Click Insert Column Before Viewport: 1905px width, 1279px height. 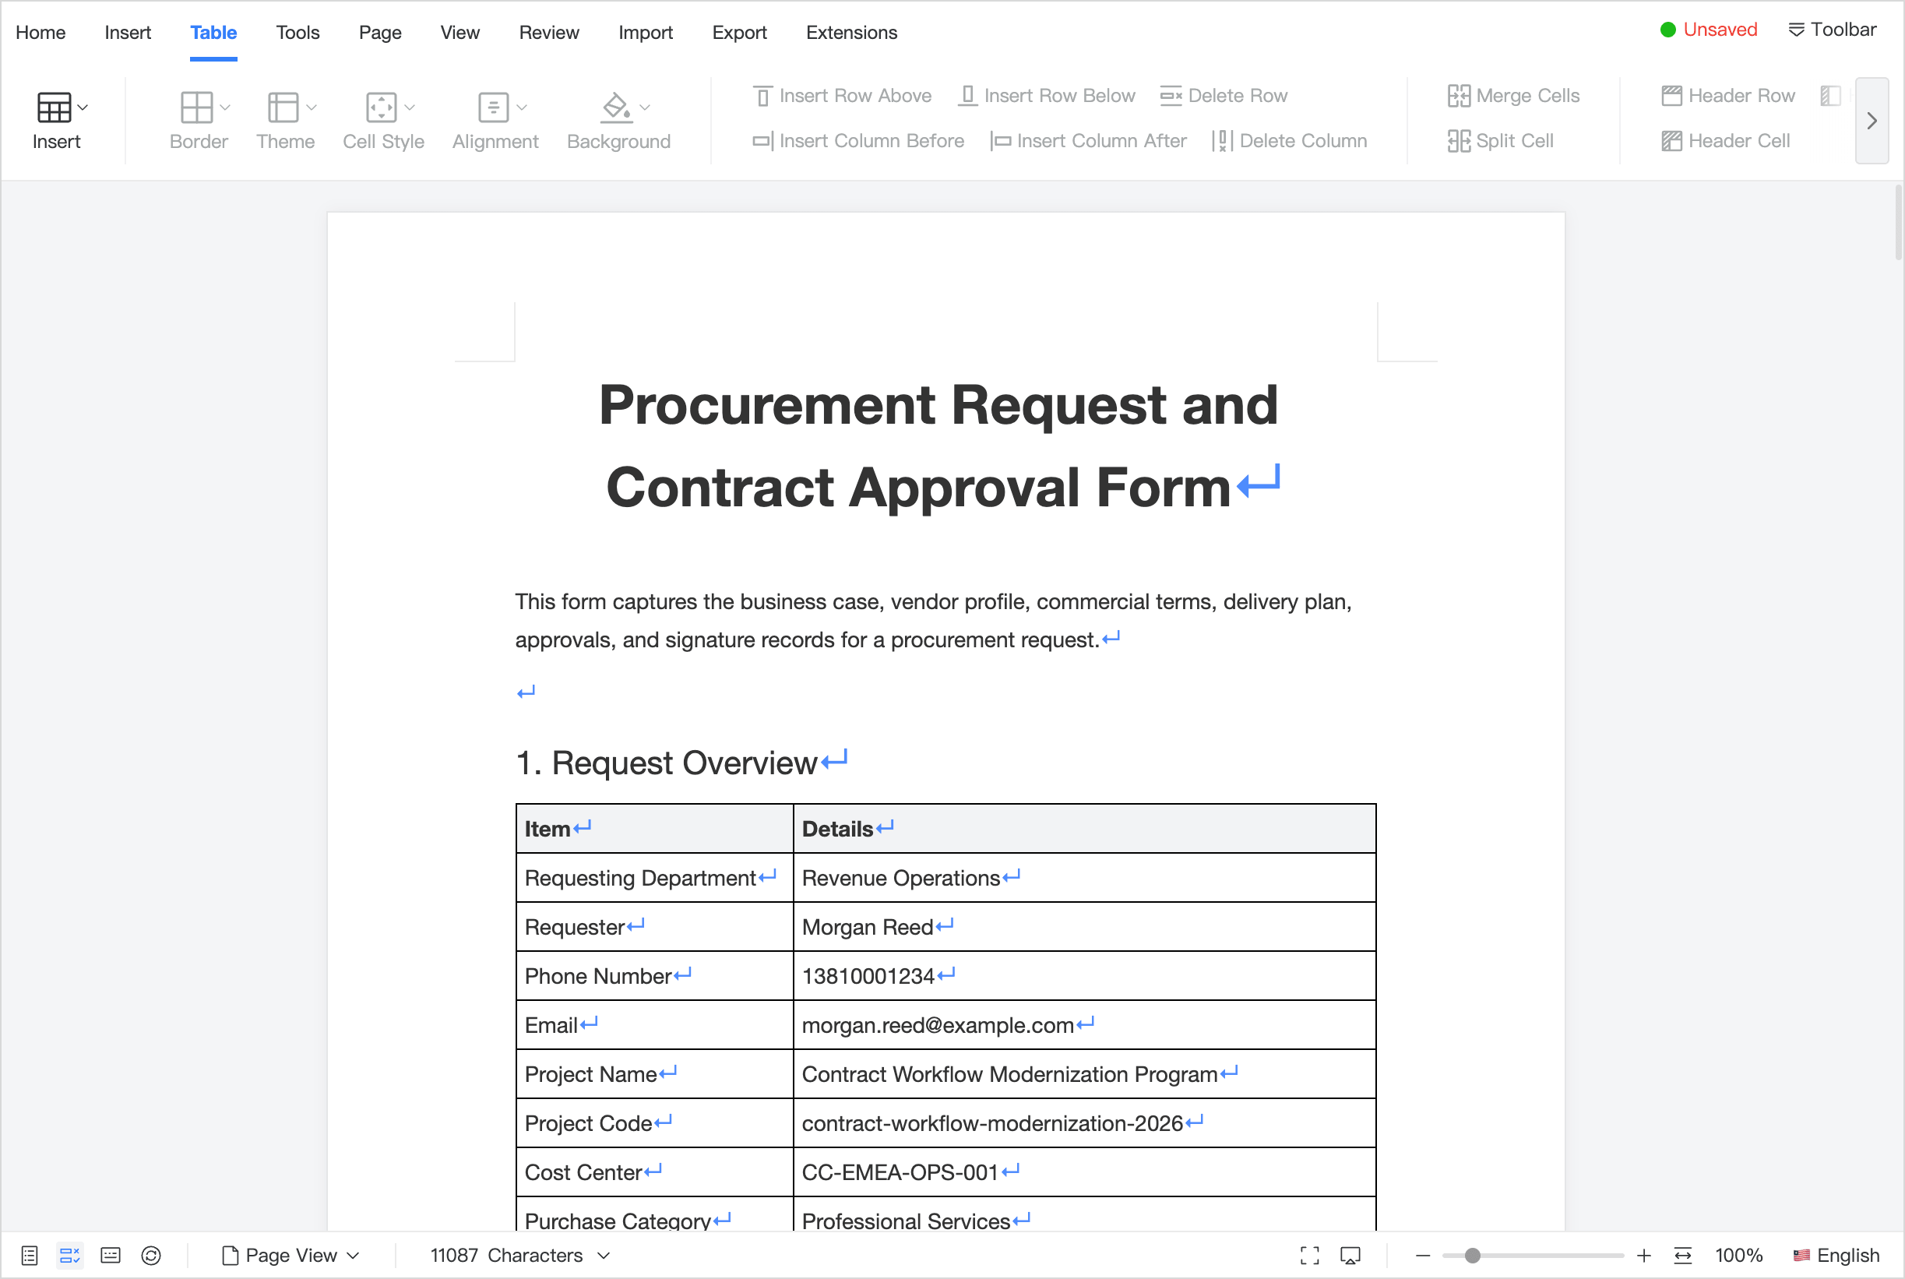(858, 140)
